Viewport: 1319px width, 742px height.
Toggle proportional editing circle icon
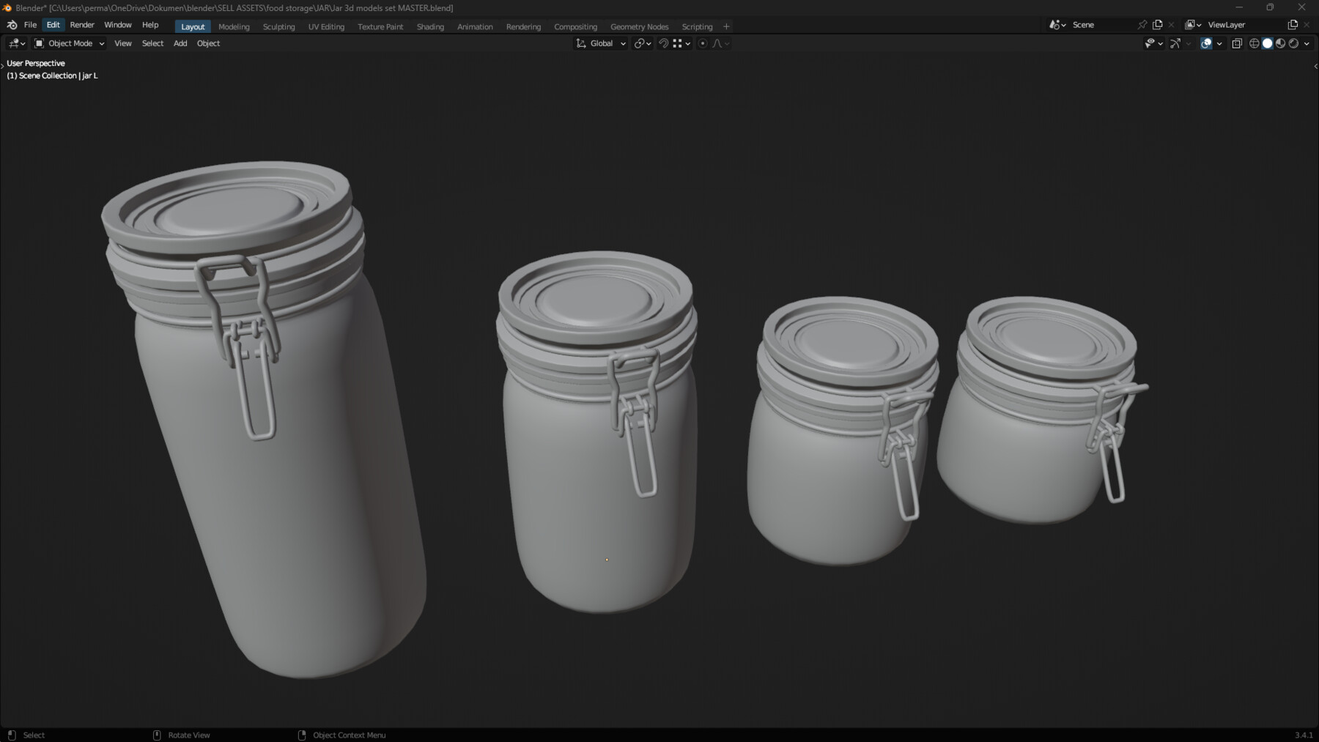[702, 43]
